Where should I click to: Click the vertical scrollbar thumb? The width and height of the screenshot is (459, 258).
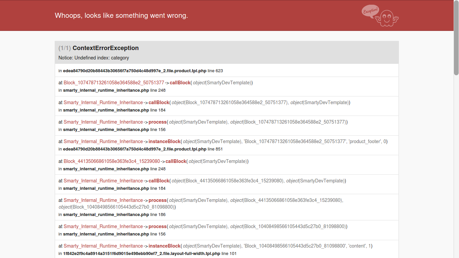tap(456, 38)
